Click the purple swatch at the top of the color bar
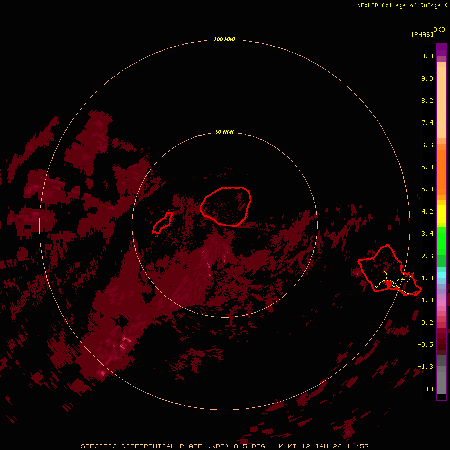The width and height of the screenshot is (450, 450). click(x=441, y=50)
